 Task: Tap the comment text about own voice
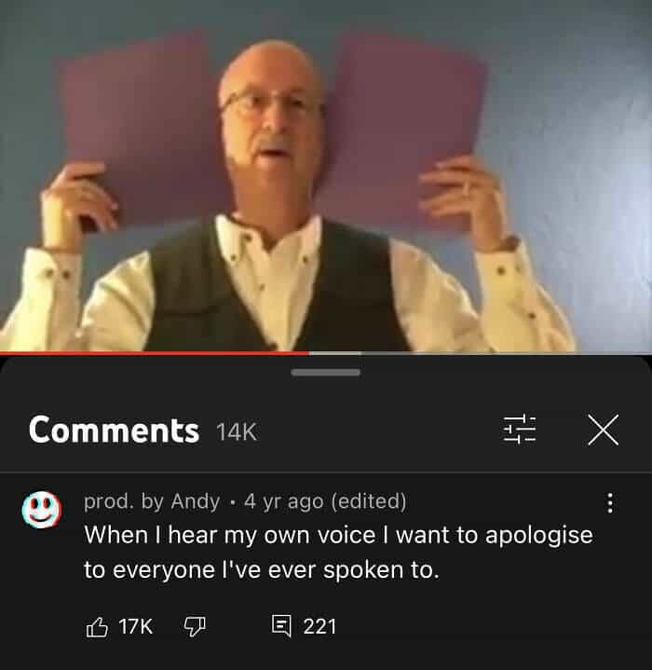click(338, 552)
